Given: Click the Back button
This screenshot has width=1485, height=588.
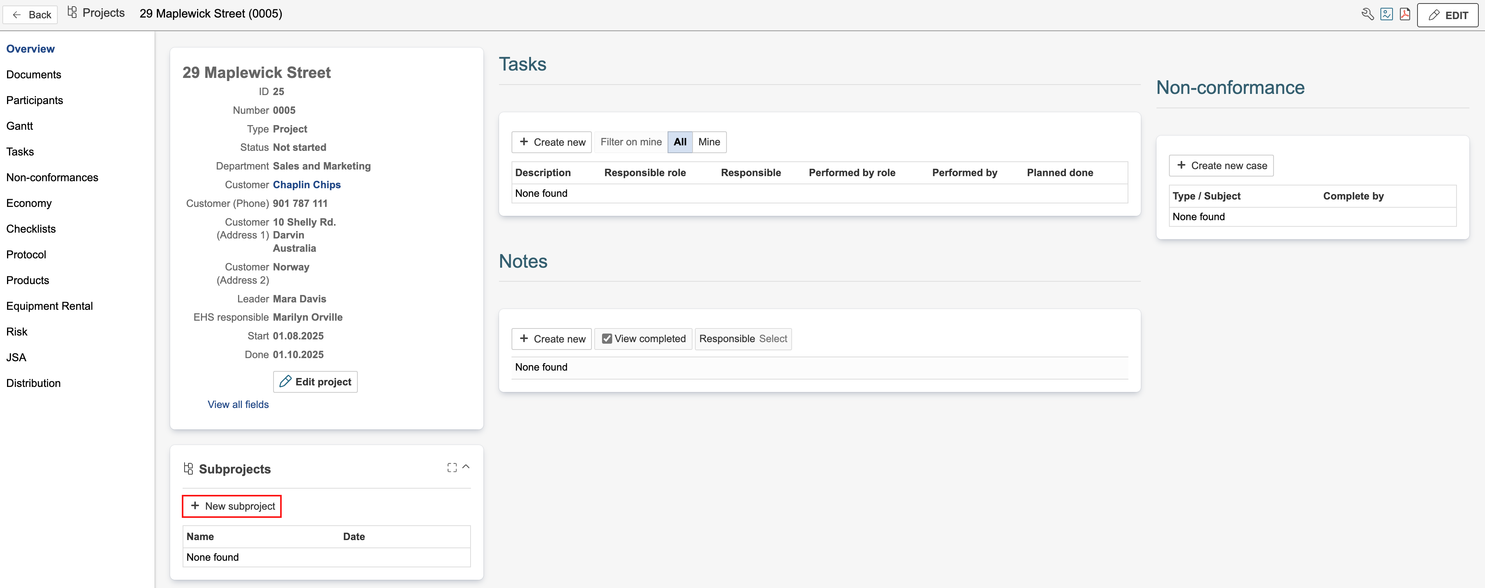Looking at the screenshot, I should pos(30,14).
